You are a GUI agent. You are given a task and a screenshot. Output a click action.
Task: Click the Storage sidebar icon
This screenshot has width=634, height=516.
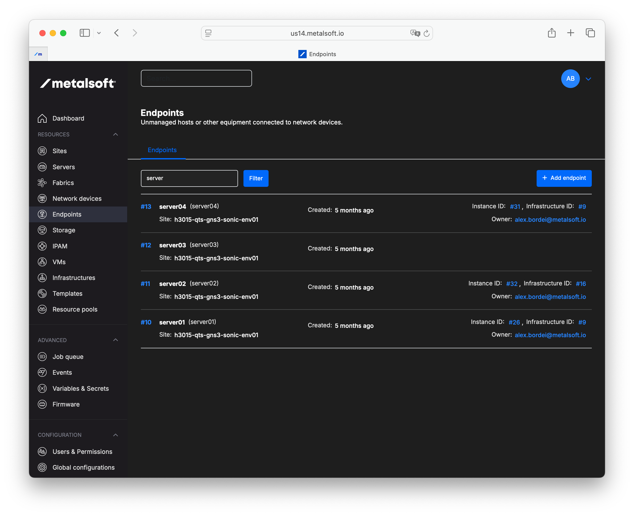(42, 230)
